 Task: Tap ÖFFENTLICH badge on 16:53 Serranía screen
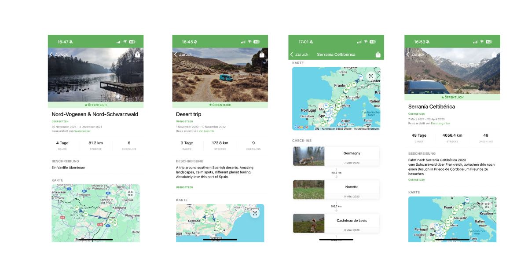[452, 97]
